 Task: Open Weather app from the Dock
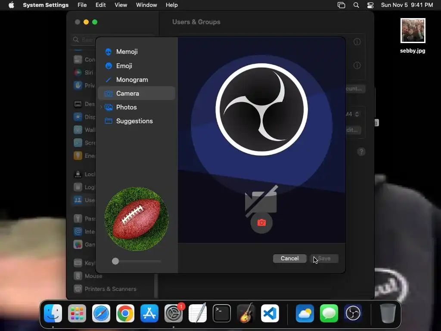click(305, 313)
